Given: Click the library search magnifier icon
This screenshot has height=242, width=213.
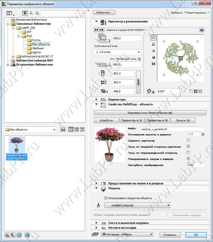Looking at the screenshot, I should (x=37, y=13).
